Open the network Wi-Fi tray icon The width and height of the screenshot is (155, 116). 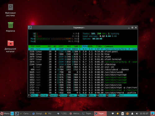tap(113, 114)
